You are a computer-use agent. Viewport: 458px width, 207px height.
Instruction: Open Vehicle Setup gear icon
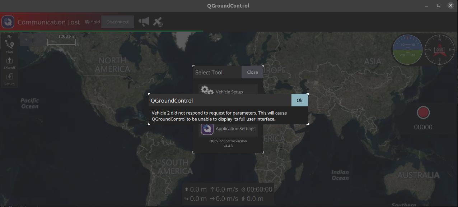(207, 90)
